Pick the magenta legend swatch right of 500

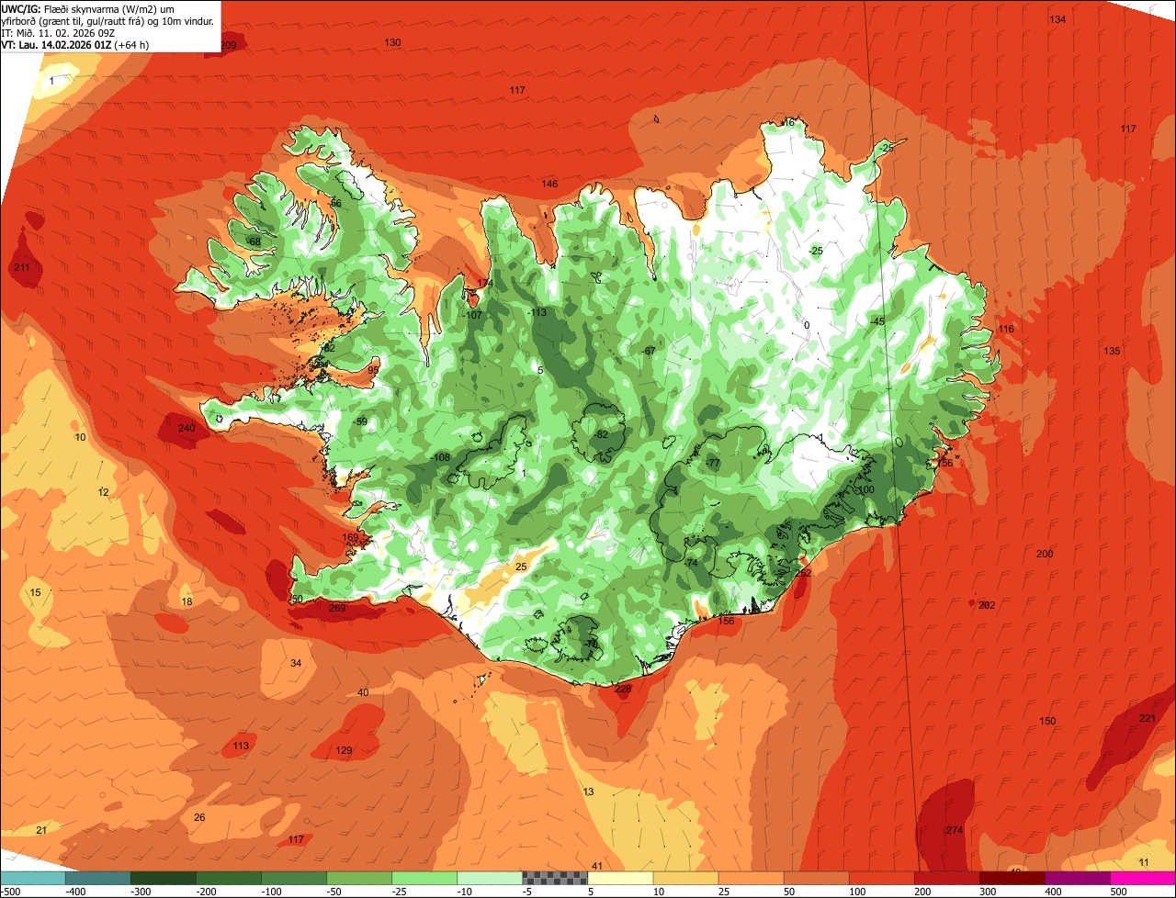pyautogui.click(x=1143, y=878)
